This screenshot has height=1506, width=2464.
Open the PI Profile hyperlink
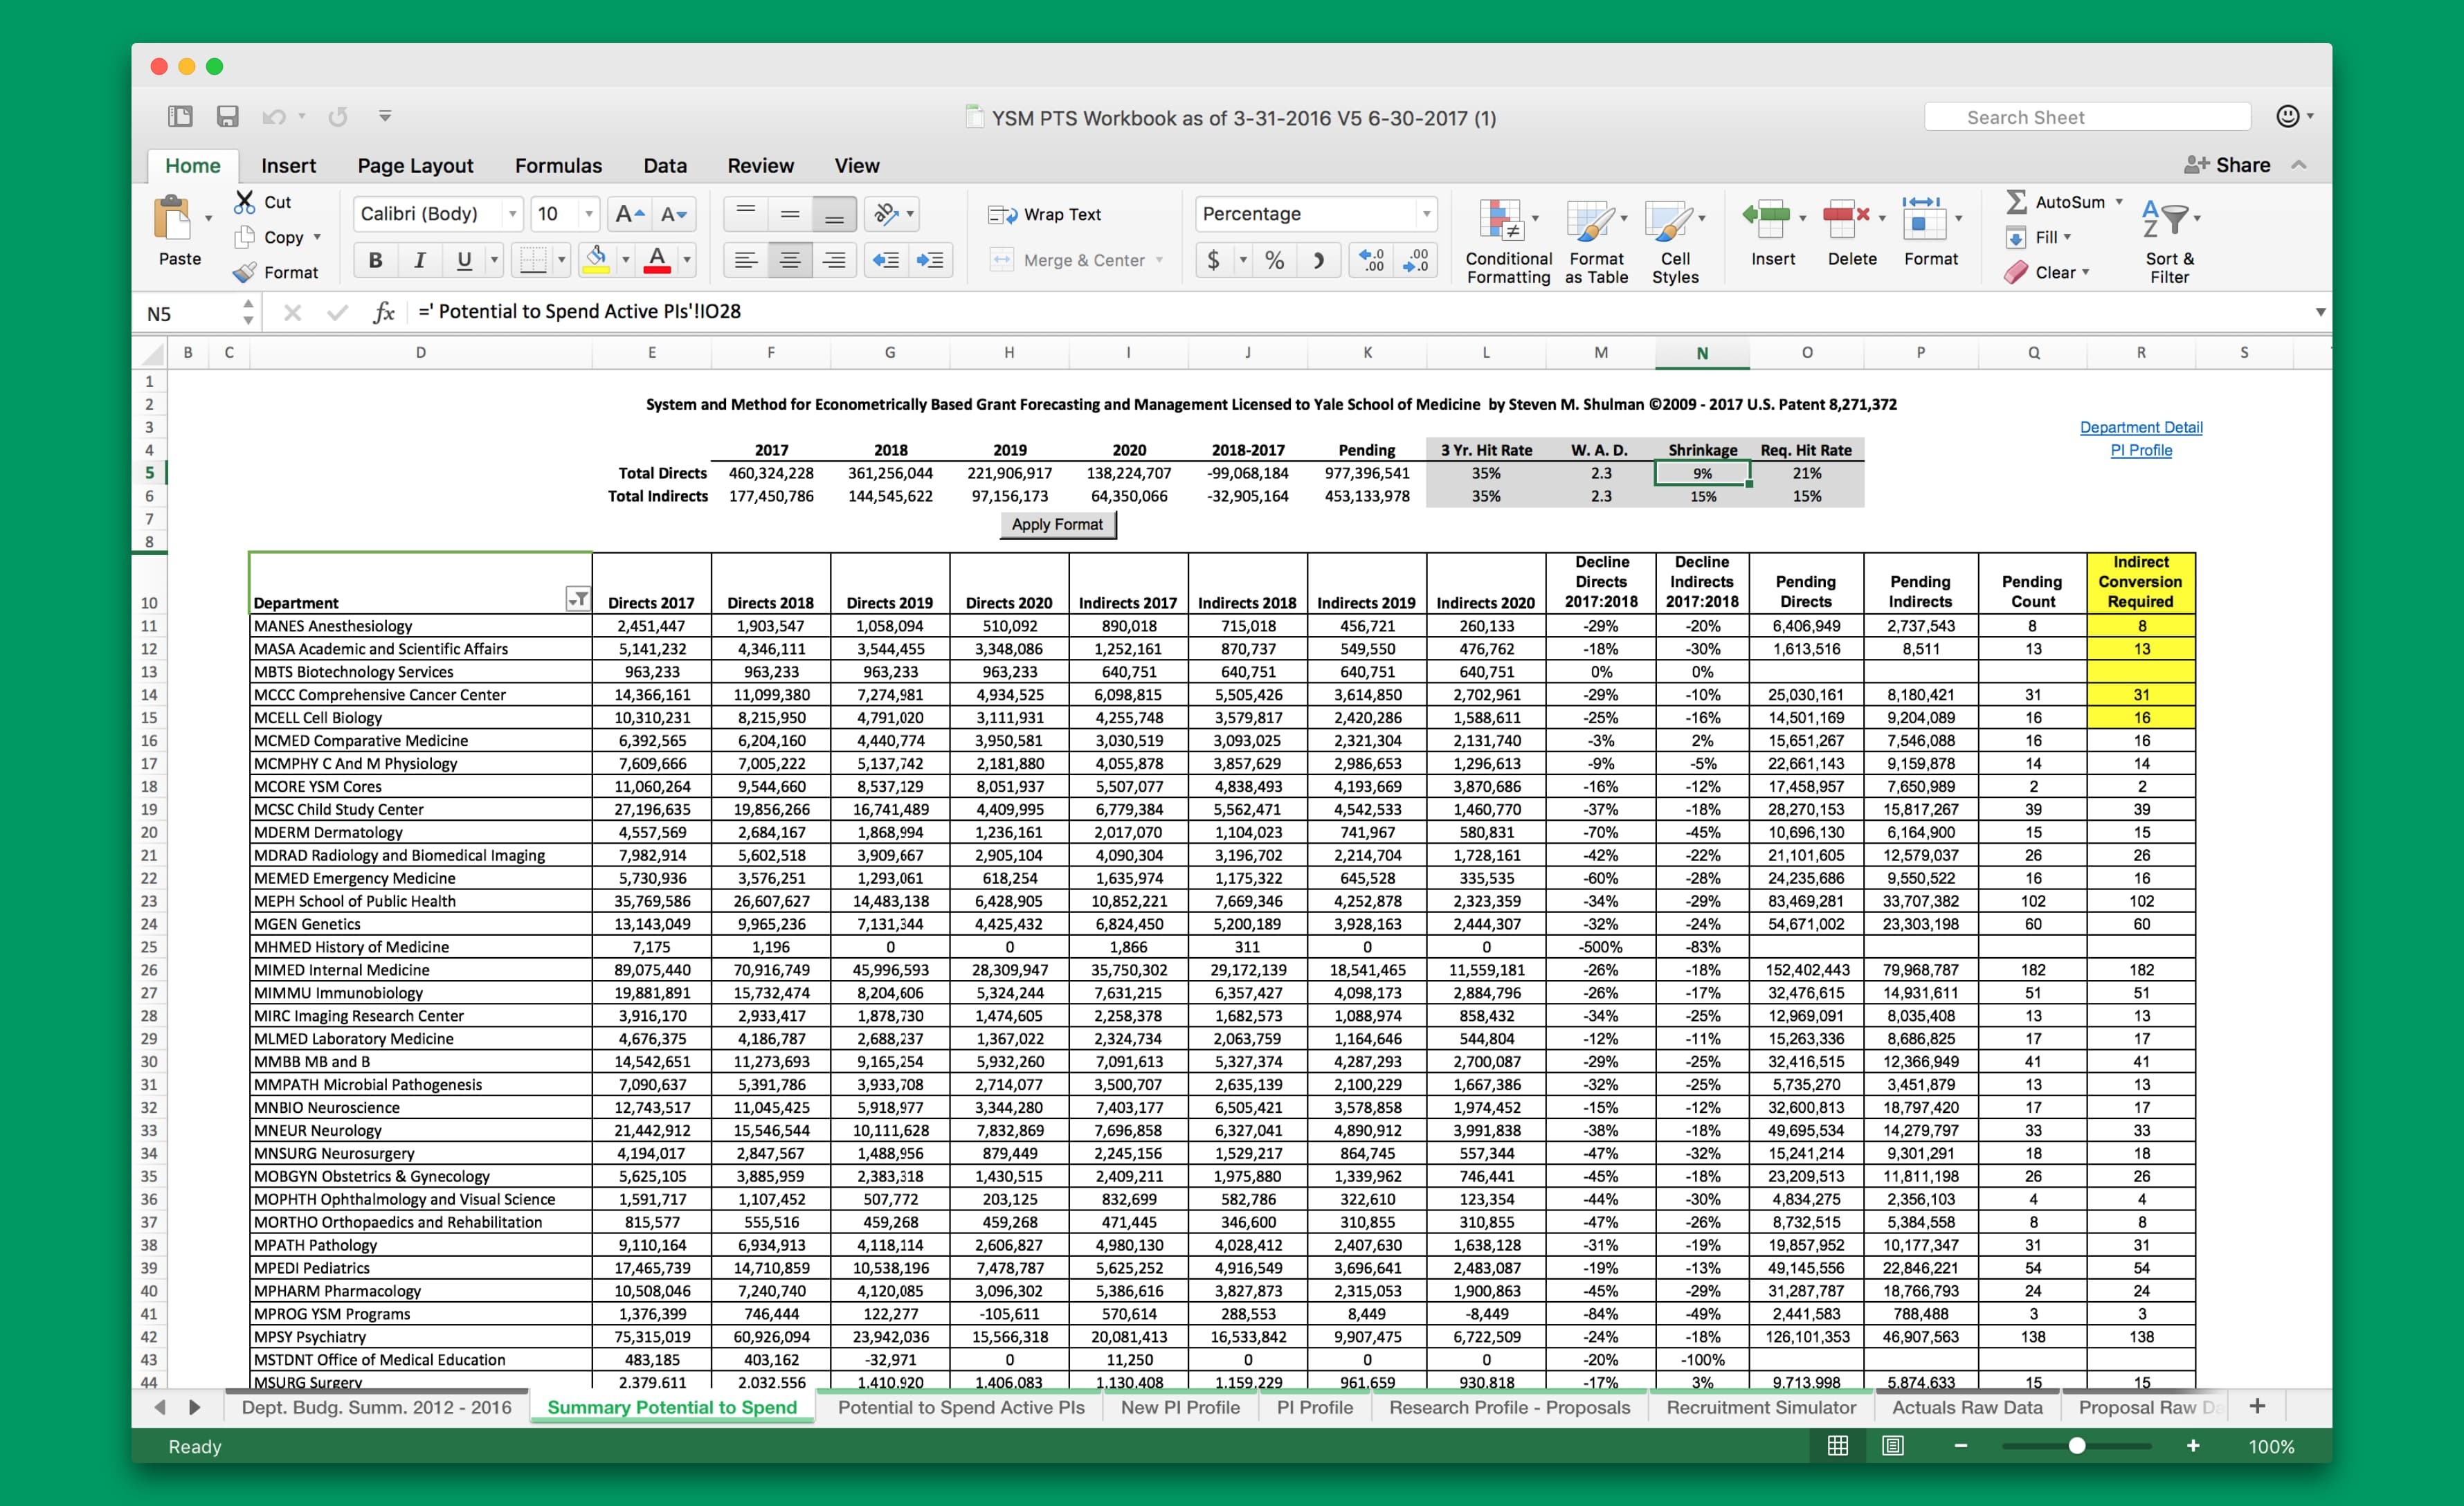2141,451
